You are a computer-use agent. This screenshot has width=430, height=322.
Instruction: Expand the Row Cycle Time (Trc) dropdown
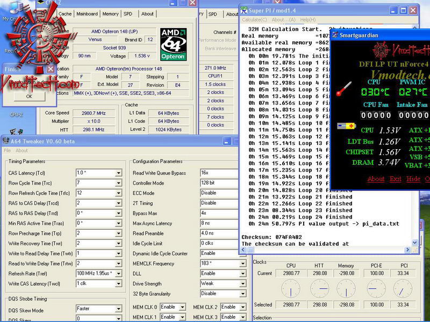tap(118, 183)
